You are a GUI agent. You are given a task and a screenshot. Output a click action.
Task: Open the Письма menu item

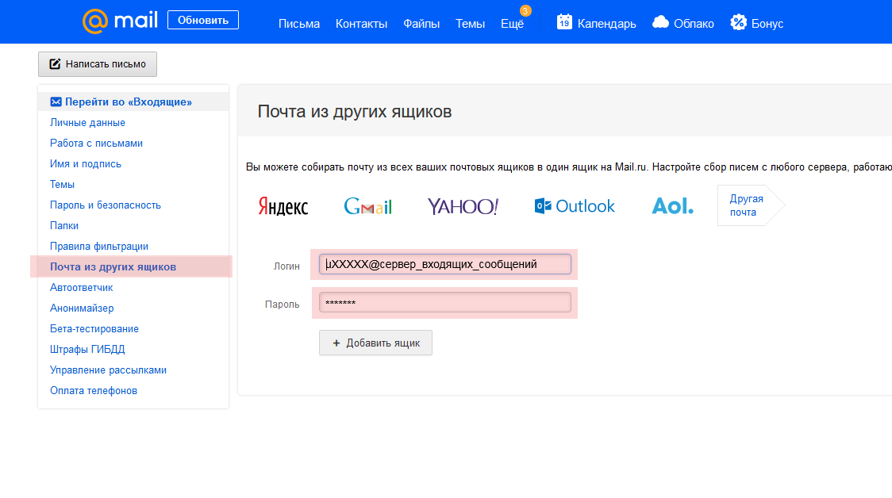(298, 24)
